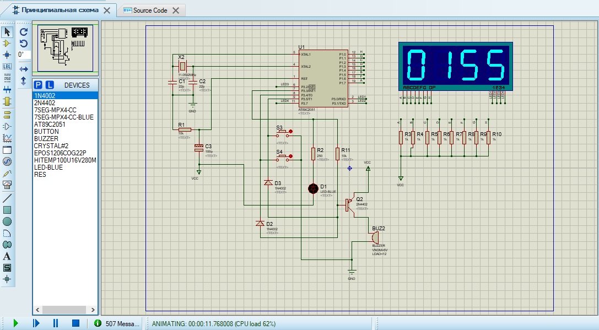
Task: Select the 2D Symbols (S) tool
Action: pos(7,267)
